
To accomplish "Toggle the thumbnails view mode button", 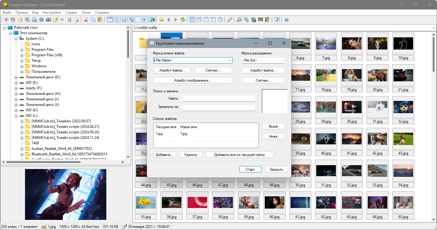I will pos(192,20).
